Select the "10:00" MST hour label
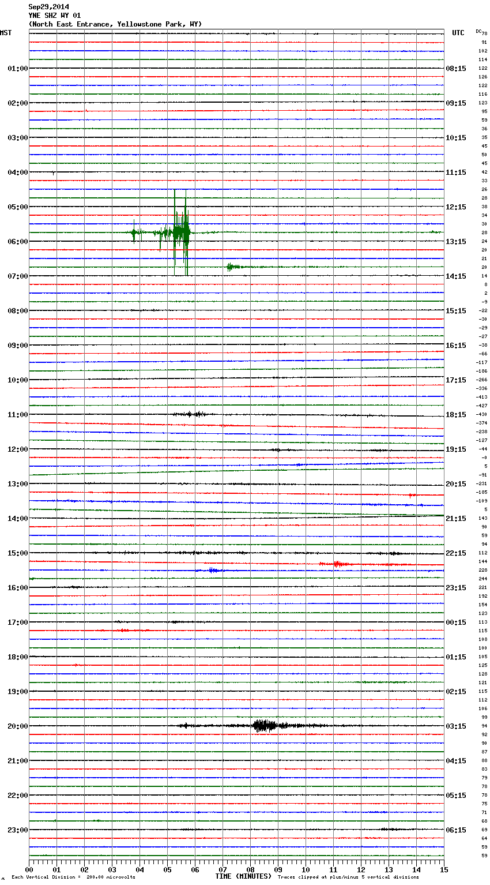 18,380
